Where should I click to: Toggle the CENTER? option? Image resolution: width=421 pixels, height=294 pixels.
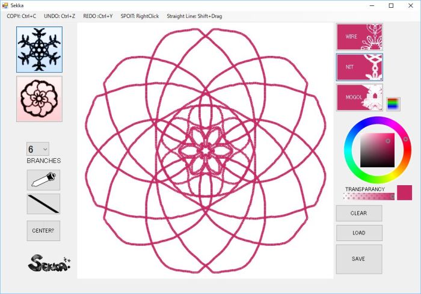[43, 230]
